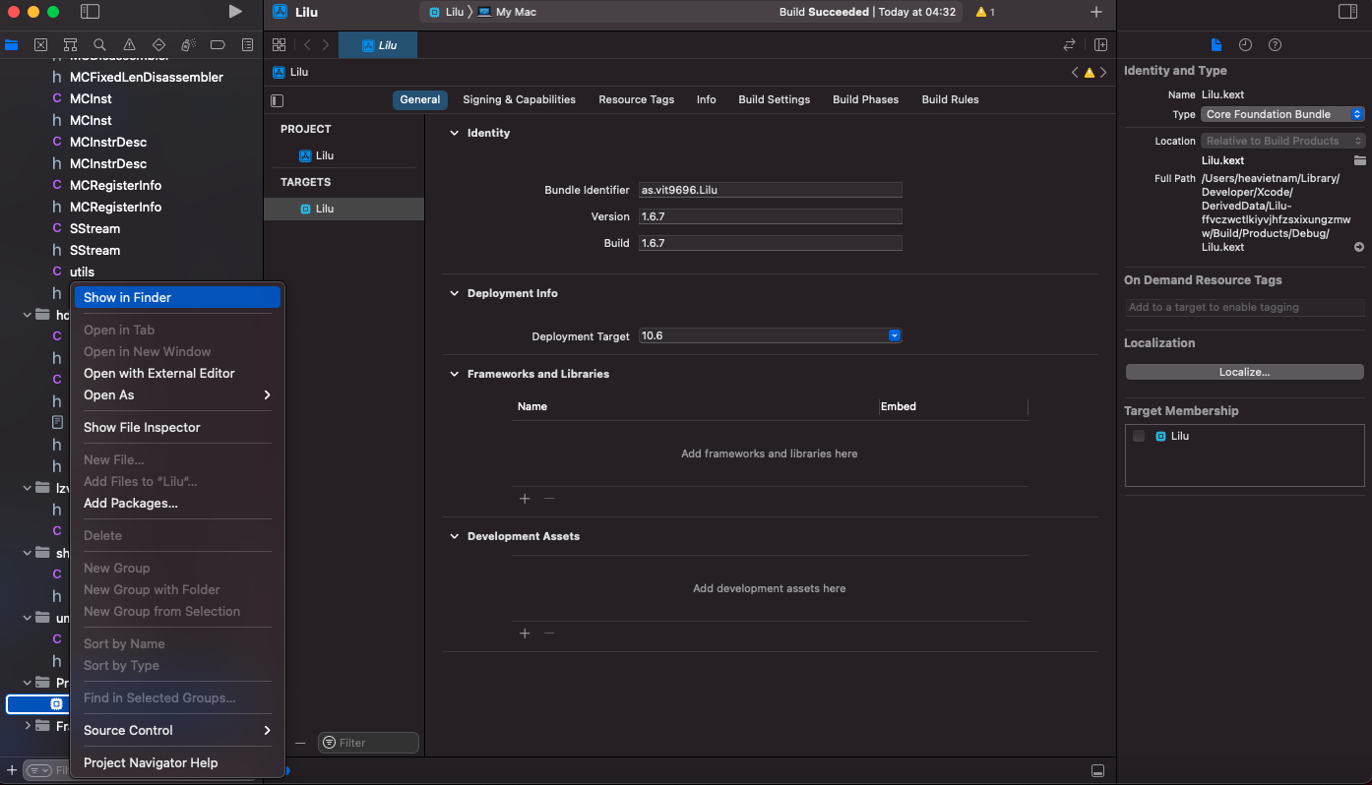Collapse the Frameworks and Libraries section

tap(454, 374)
